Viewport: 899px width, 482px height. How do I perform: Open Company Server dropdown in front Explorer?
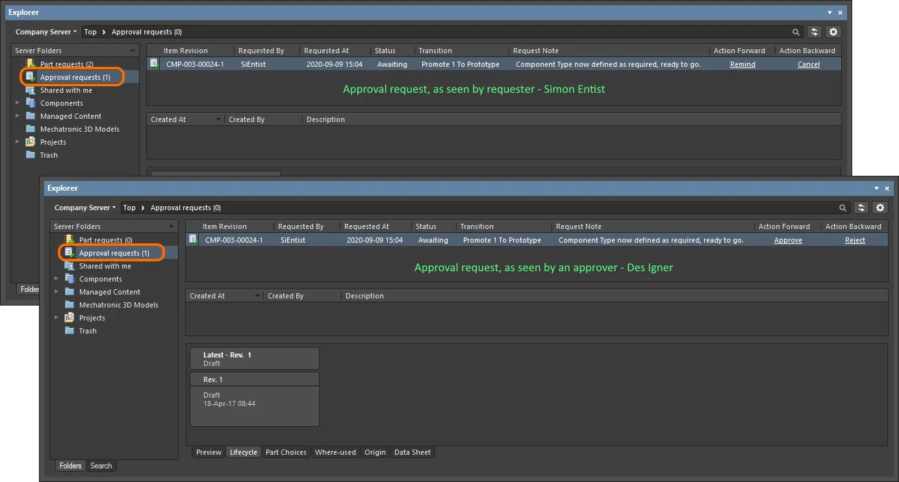point(86,208)
